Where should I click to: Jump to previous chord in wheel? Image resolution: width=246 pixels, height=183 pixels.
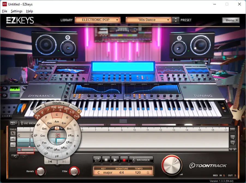click(x=50, y=161)
